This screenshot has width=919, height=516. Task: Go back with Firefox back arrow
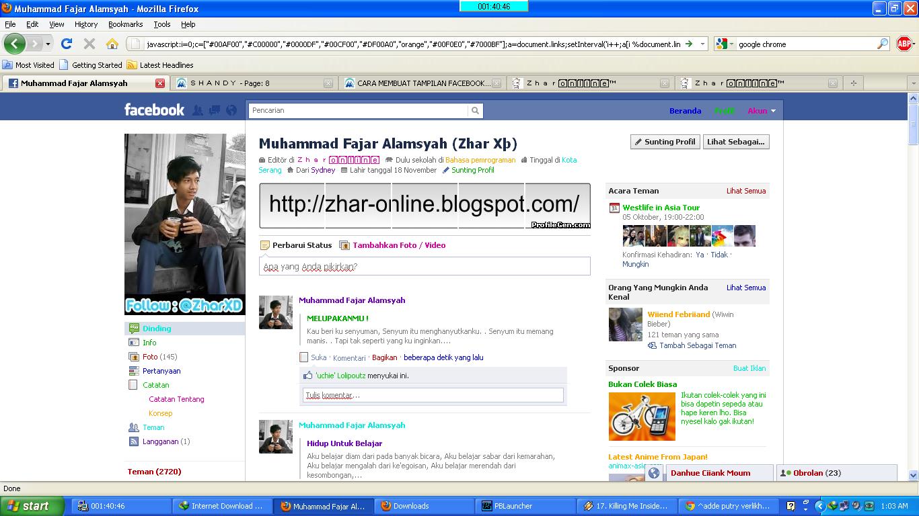pos(15,44)
